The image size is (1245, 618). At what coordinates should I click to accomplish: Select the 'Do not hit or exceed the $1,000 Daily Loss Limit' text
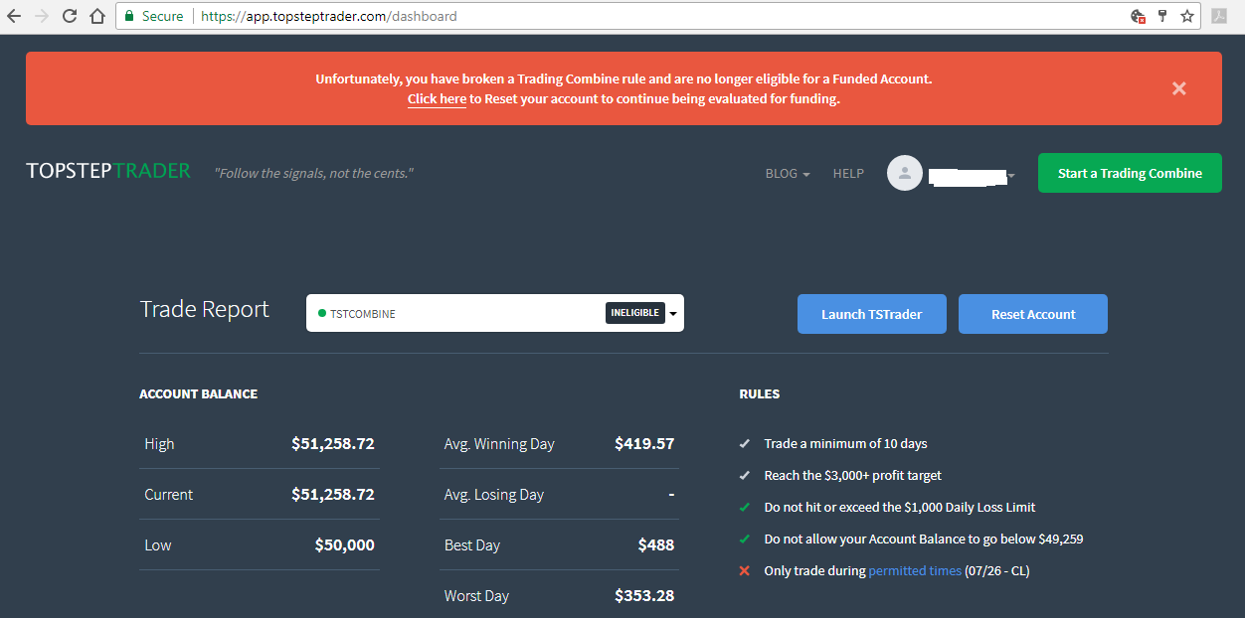(x=900, y=508)
